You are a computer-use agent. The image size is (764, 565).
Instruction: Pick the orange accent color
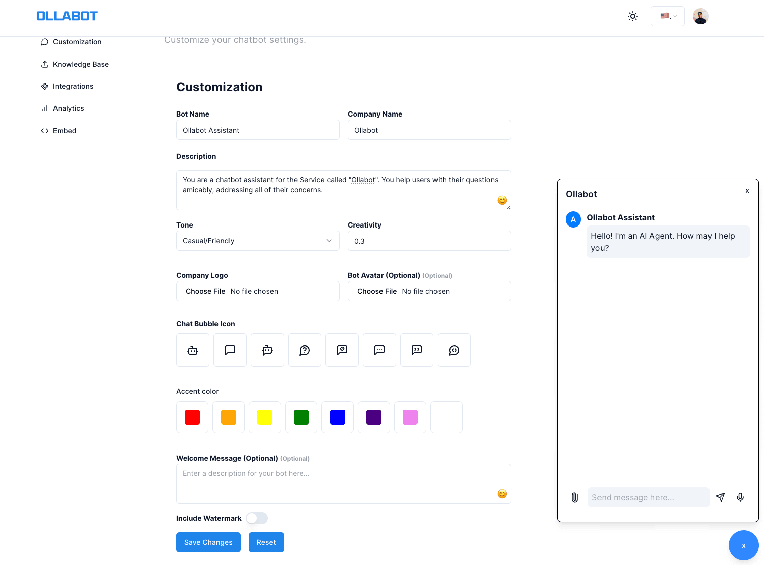click(229, 417)
